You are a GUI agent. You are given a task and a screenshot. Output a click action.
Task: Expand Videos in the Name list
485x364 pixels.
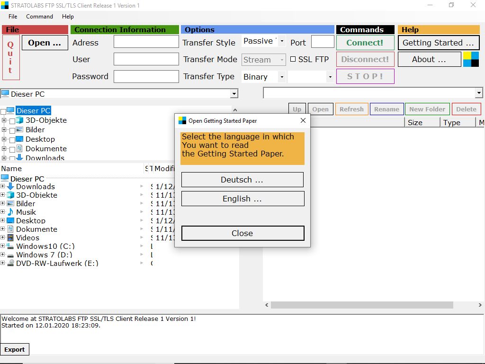point(2,237)
